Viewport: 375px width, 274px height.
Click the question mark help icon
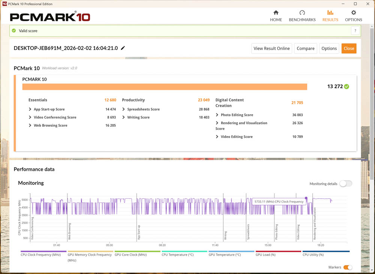355,31
